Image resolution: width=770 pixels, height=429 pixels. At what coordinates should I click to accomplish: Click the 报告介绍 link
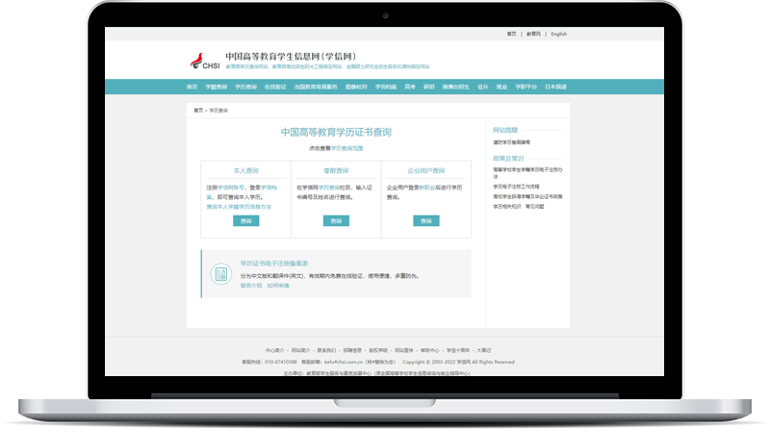(x=251, y=286)
